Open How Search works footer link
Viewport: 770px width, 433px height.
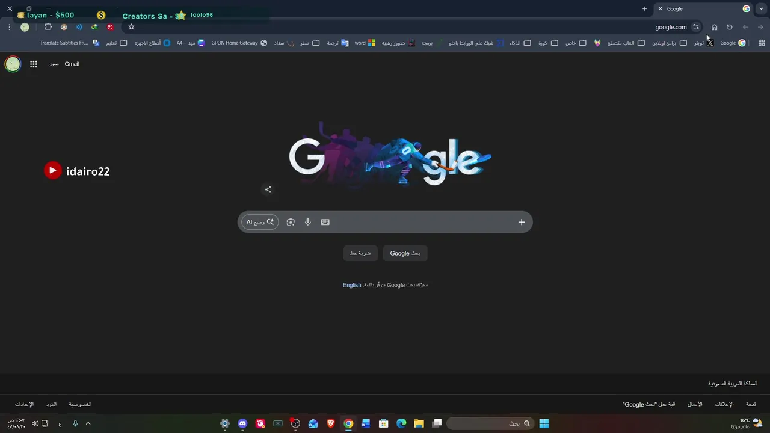click(648, 404)
